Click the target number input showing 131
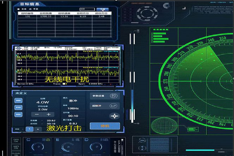This screenshot has height=156, width=234. coord(87,9)
